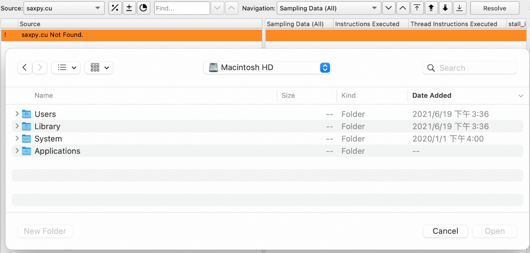Click the Find input field
Screen dimensions: 530x253
[182, 8]
